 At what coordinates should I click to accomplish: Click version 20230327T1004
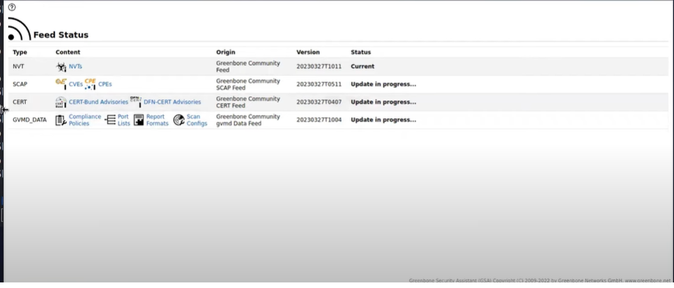319,120
